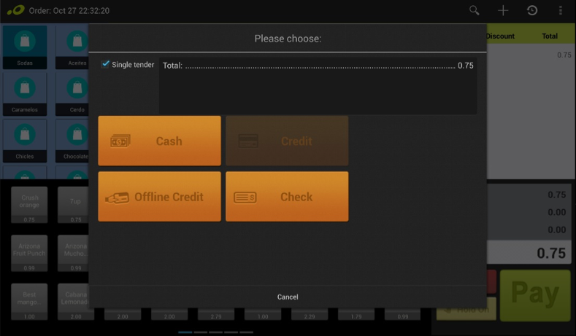Click the plus icon in top bar
This screenshot has height=336, width=576.
point(503,10)
